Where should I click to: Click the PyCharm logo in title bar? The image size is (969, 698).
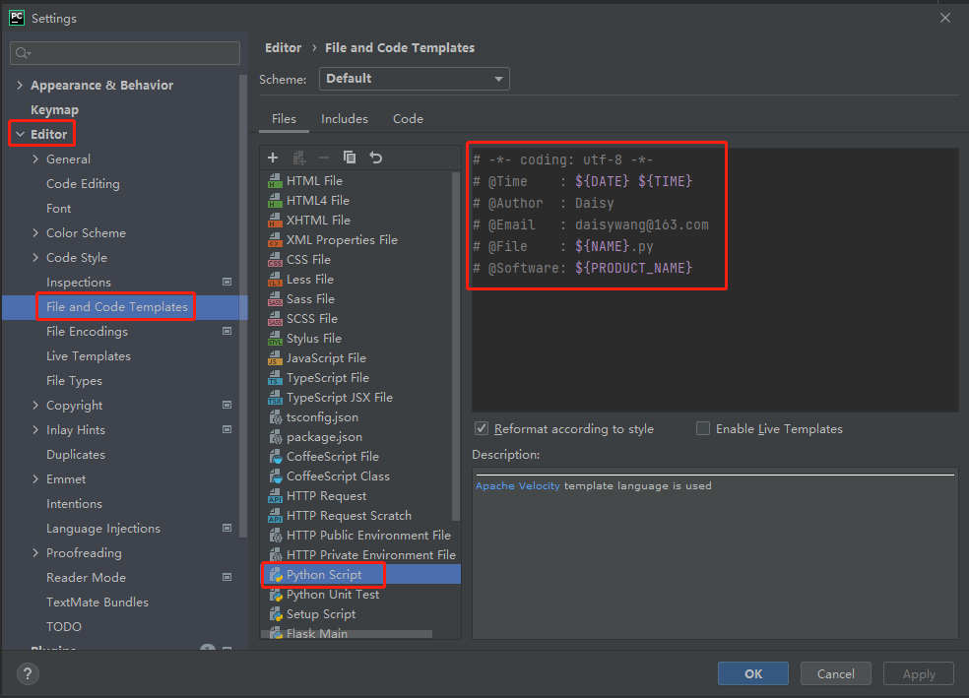[x=16, y=18]
